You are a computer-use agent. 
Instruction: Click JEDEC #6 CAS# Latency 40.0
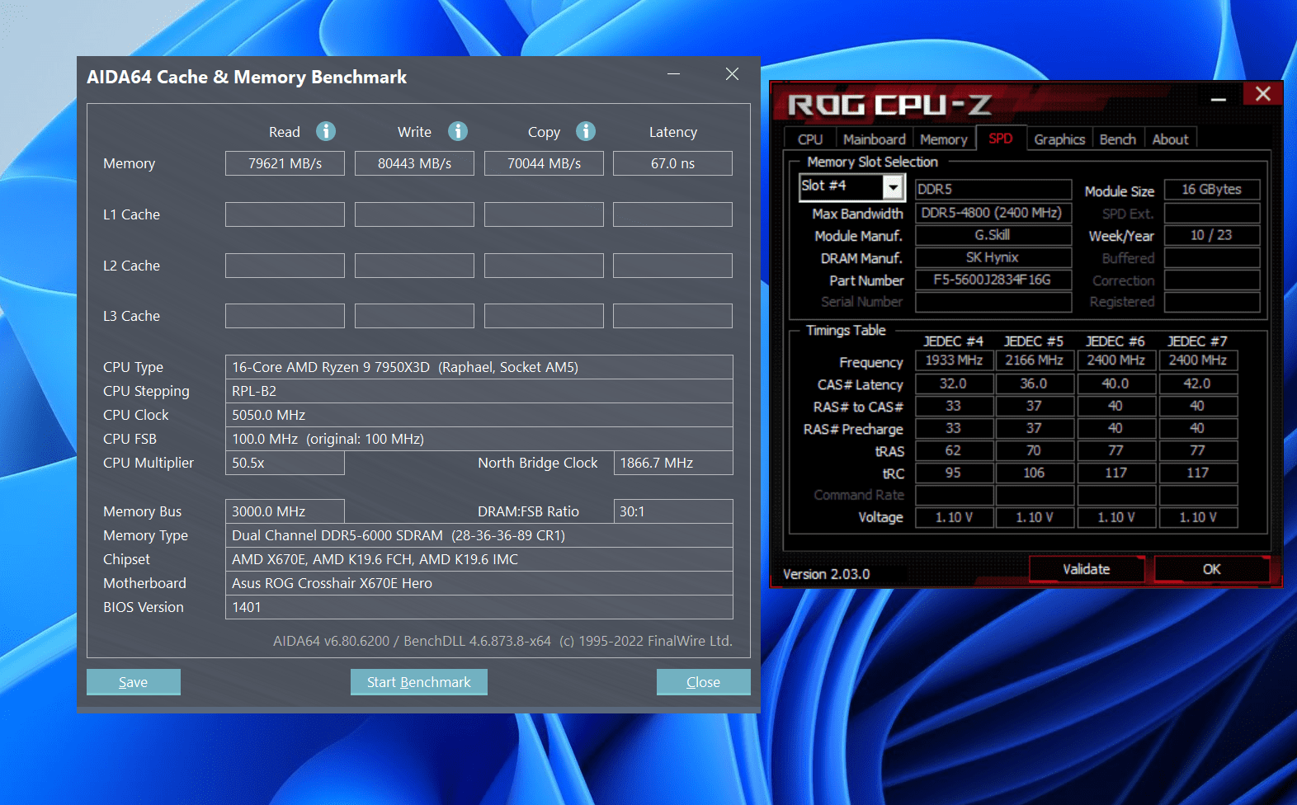tap(1115, 384)
